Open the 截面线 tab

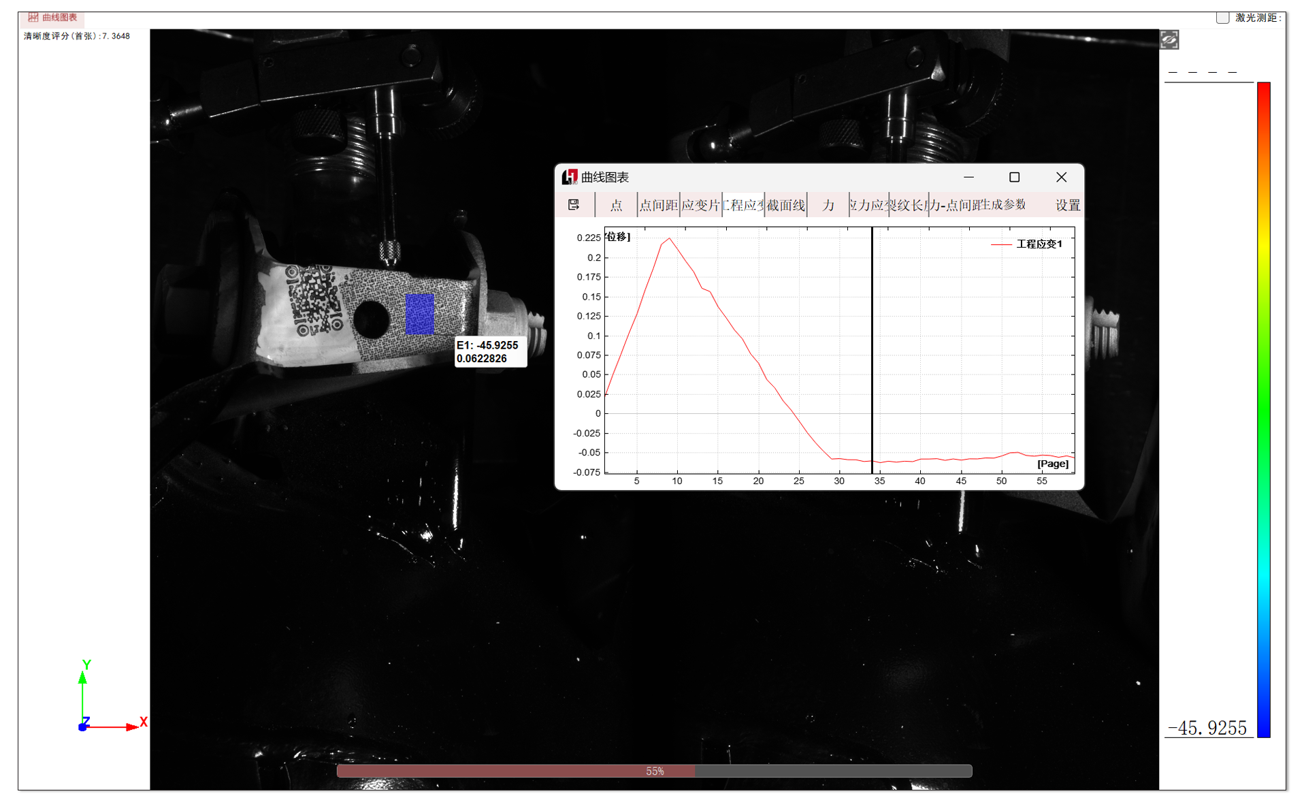pos(786,206)
